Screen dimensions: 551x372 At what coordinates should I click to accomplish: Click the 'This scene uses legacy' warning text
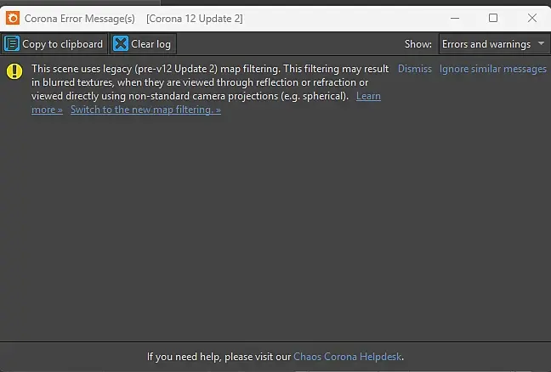tap(210, 82)
